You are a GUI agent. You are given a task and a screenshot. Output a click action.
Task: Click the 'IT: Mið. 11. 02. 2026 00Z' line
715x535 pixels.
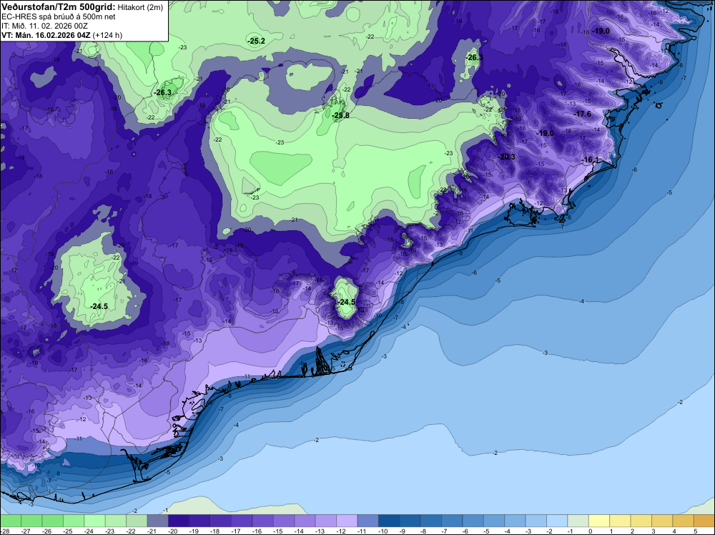44,26
